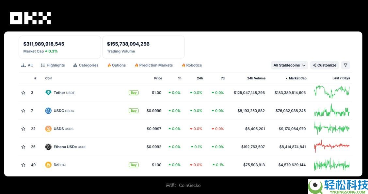Click the Tether coin logo icon
The height and width of the screenshot is (194, 368).
click(x=48, y=93)
